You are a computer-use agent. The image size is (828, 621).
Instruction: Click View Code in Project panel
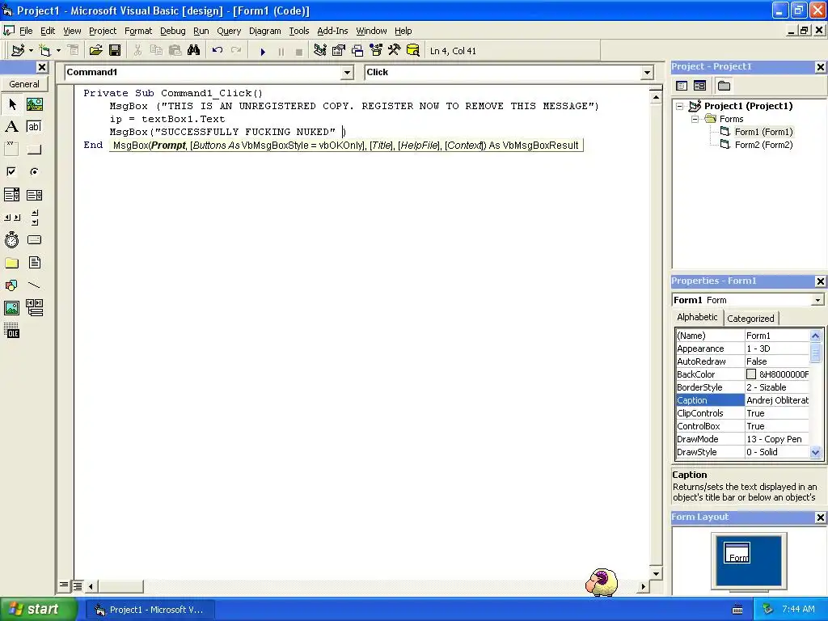click(x=682, y=86)
